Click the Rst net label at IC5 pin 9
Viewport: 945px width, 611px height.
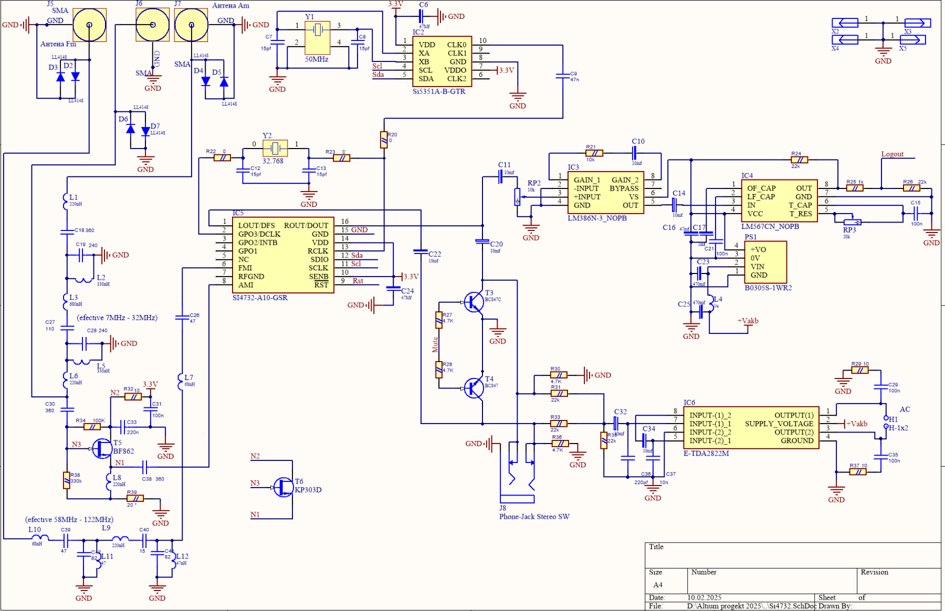click(x=358, y=281)
